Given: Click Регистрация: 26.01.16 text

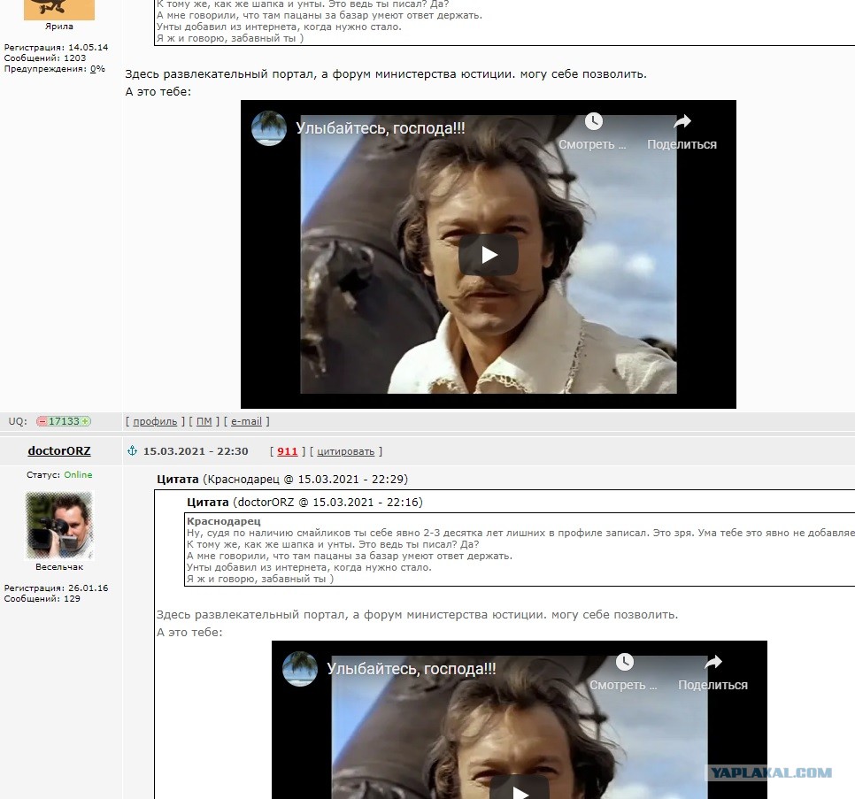Looking at the screenshot, I should coord(56,588).
